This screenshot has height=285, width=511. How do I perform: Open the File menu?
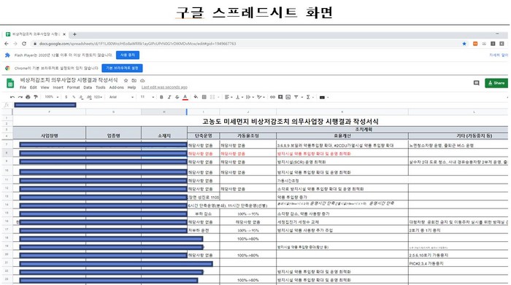(x=23, y=87)
